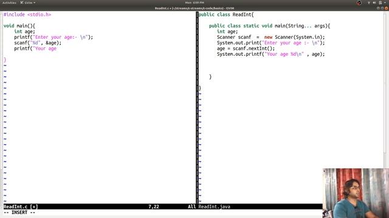Image resolution: width=389 pixels, height=218 pixels.
Task: Click the 'public class static void main' line
Action: [x=269, y=25]
